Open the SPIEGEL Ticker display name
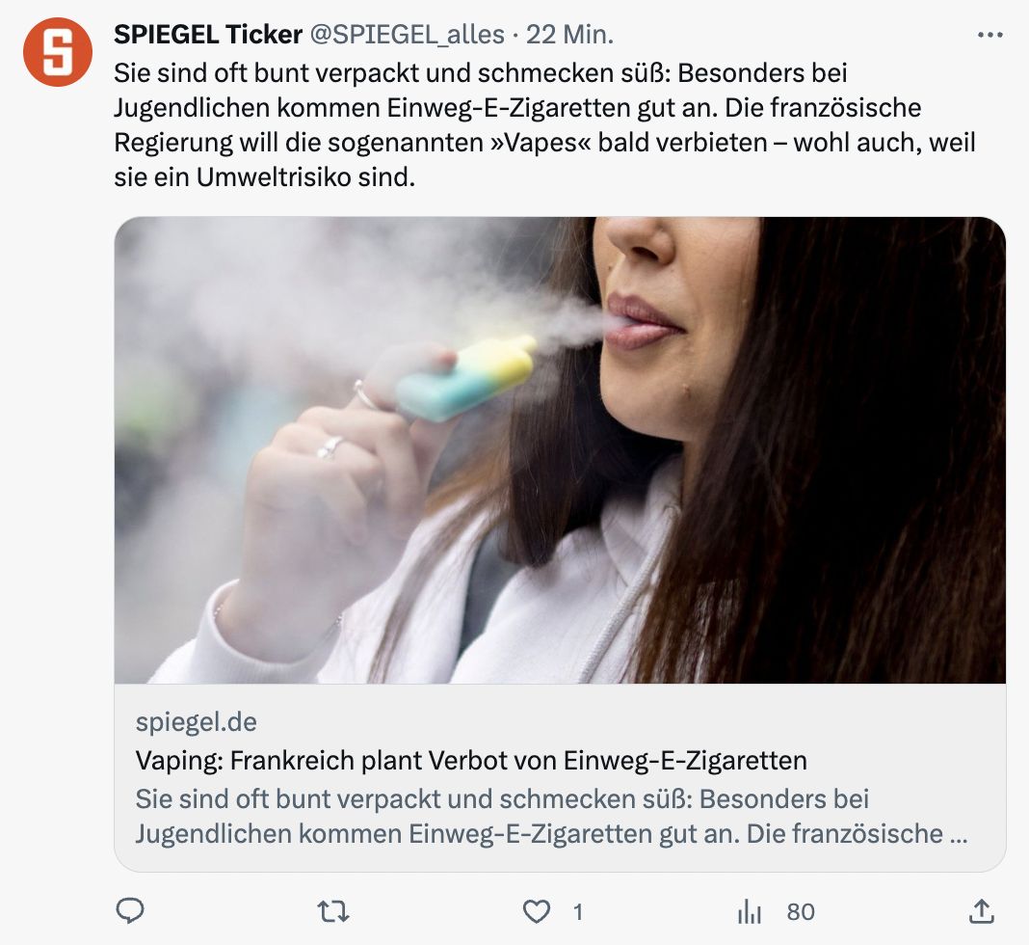Image resolution: width=1029 pixels, height=945 pixels. (208, 35)
